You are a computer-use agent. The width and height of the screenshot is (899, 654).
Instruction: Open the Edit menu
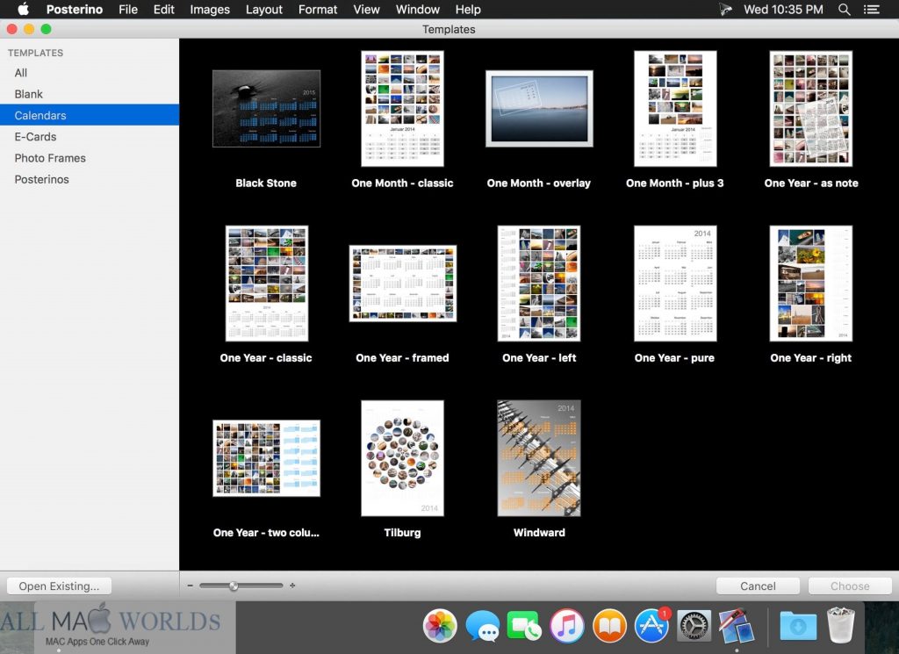tap(163, 9)
